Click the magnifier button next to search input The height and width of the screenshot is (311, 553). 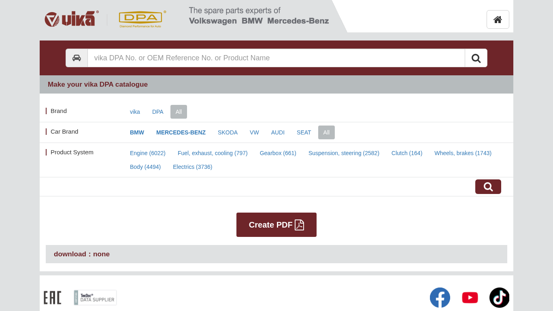coord(476,58)
